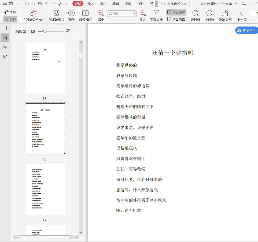Screen dimensions: 258x242
Task: Zoom out with the 缩小 magnifier
Action: (101, 13)
